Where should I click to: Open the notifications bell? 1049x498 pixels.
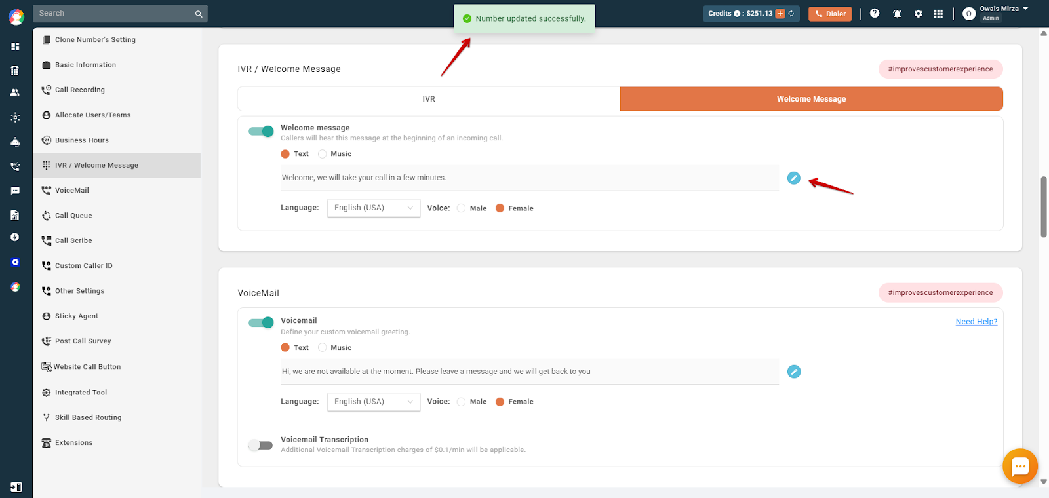tap(897, 14)
